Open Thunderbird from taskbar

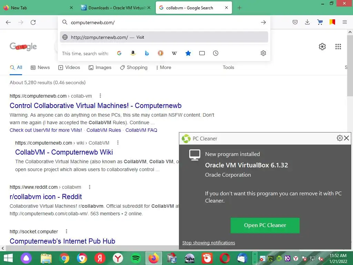242,258
